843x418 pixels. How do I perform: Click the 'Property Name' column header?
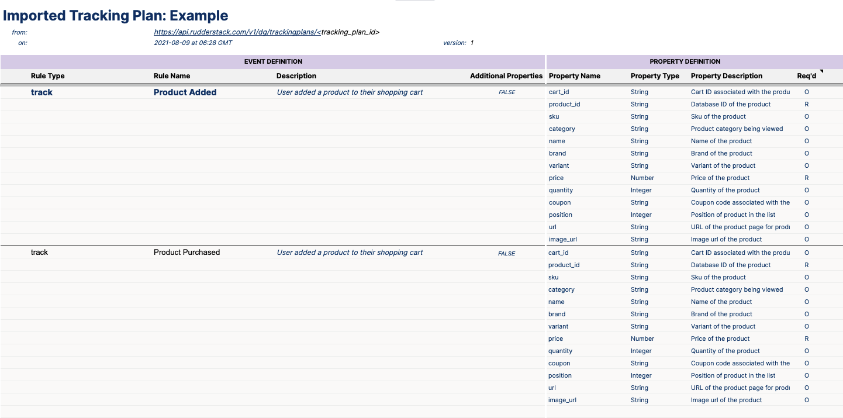point(575,76)
